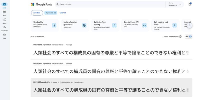Open the Icons section in sidebar
The image size is (200, 100).
point(4,21)
